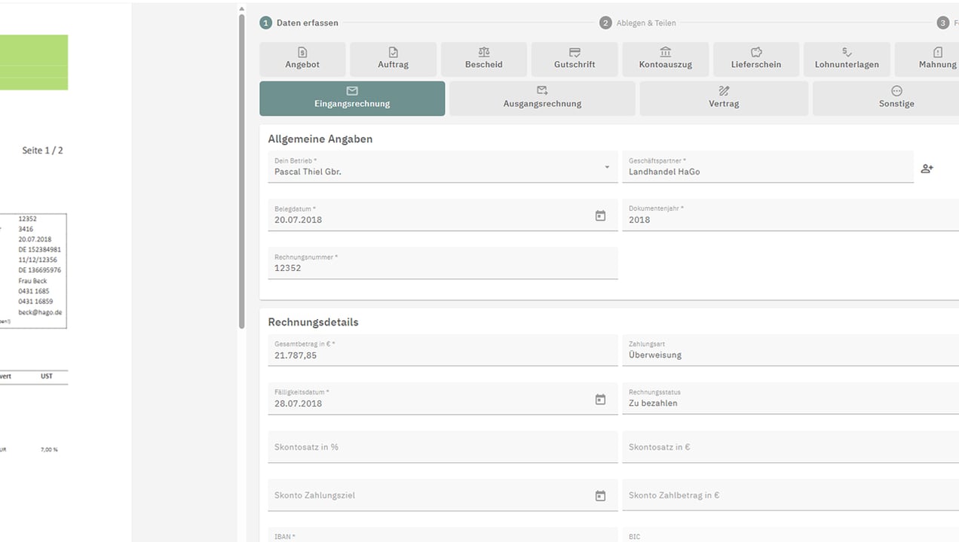
Task: Open the Zahlungsart dropdown
Action: pyautogui.click(x=788, y=351)
